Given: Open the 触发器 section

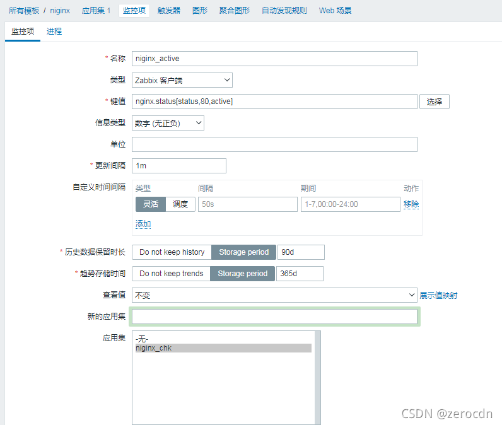Looking at the screenshot, I should click(169, 11).
